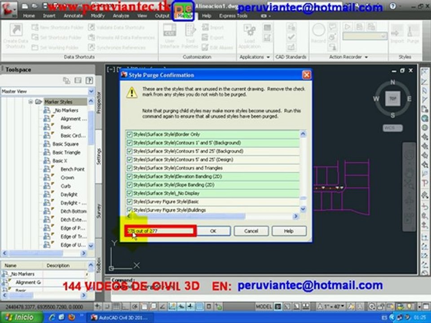431x323 pixels.
Task: Click OK in Style Purge Confirmation
Action: coord(213,231)
